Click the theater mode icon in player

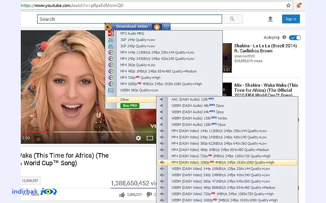[x=150, y=138]
